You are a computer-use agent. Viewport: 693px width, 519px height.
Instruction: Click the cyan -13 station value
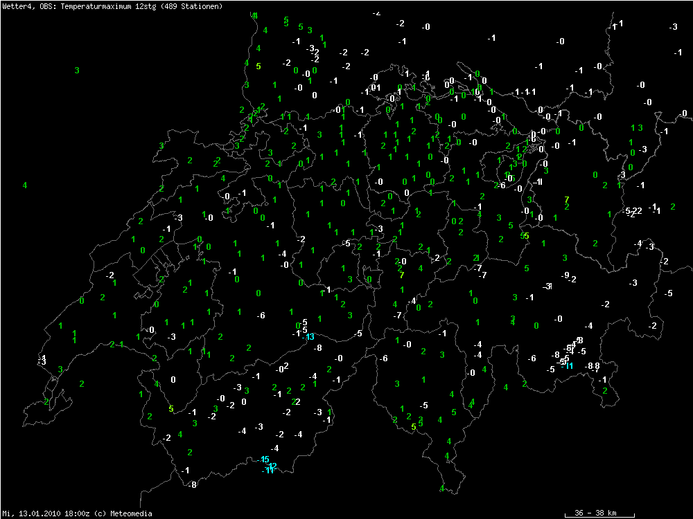pos(309,337)
